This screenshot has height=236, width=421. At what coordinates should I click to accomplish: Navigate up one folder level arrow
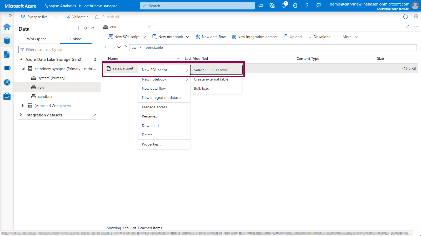pos(125,47)
